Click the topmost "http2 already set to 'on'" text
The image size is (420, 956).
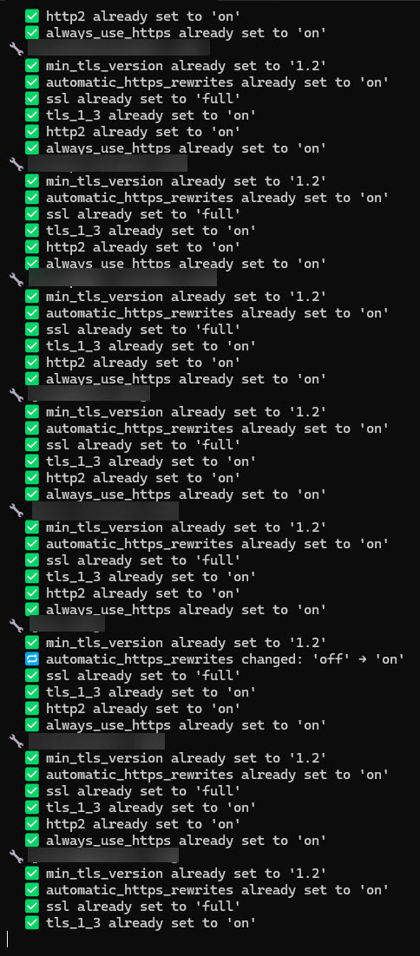143,16
